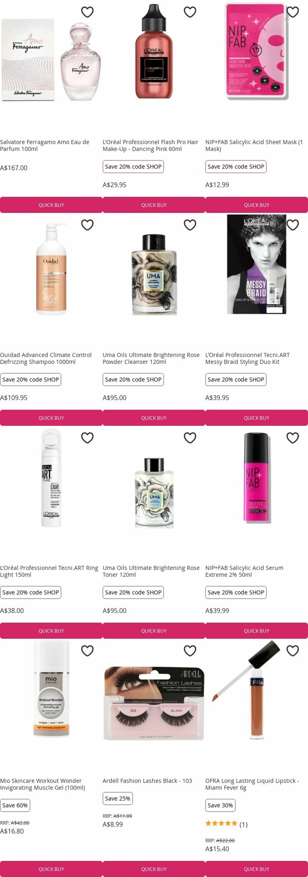Open Ardell Fashion Lashes Black 103 title
308x877 pixels.
click(147, 781)
